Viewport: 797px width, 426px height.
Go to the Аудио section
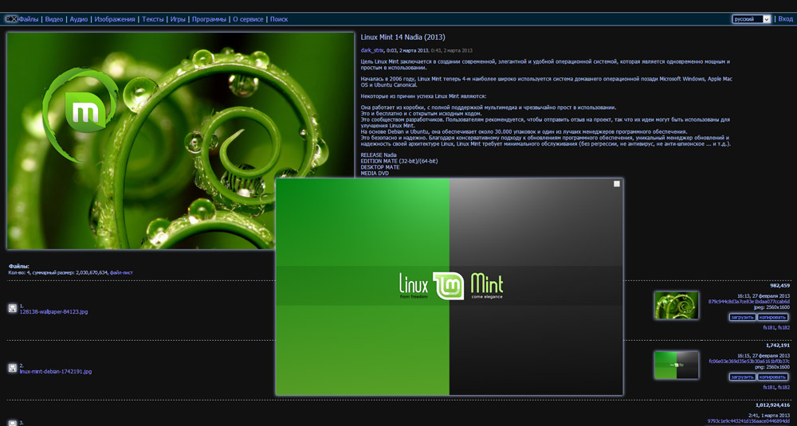pos(79,19)
